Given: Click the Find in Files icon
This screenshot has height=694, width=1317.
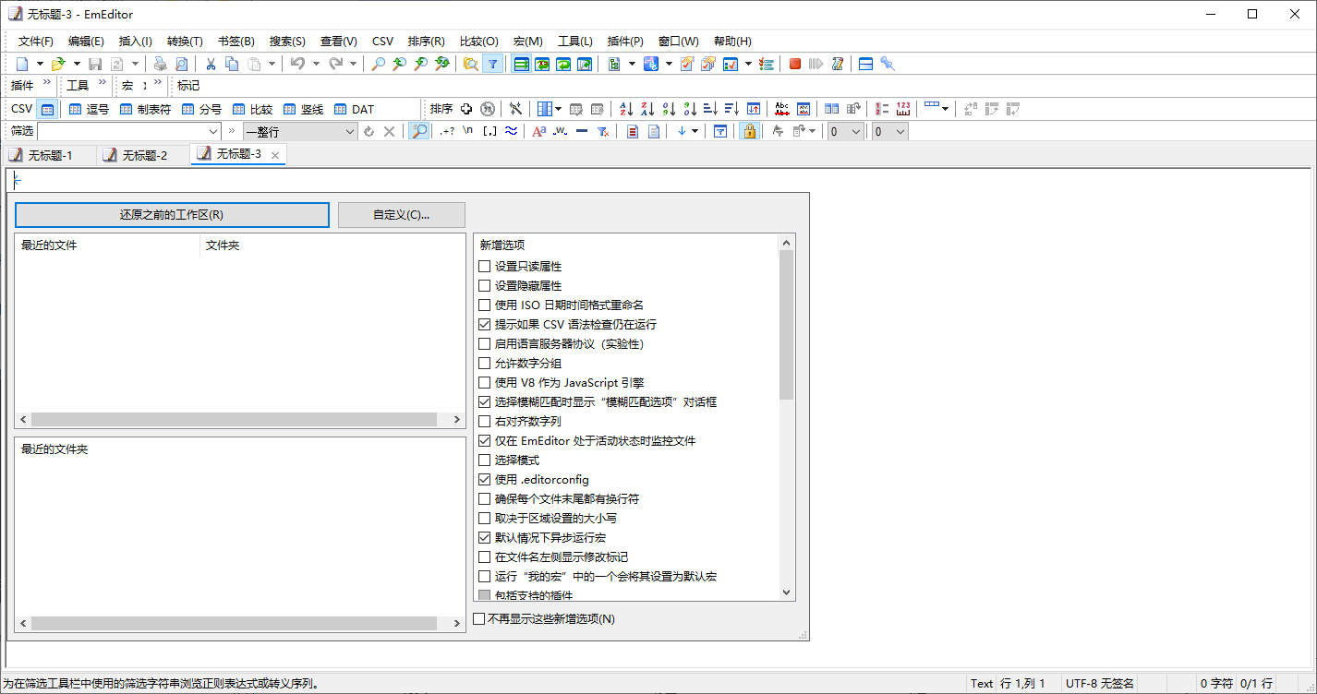Looking at the screenshot, I should (470, 64).
